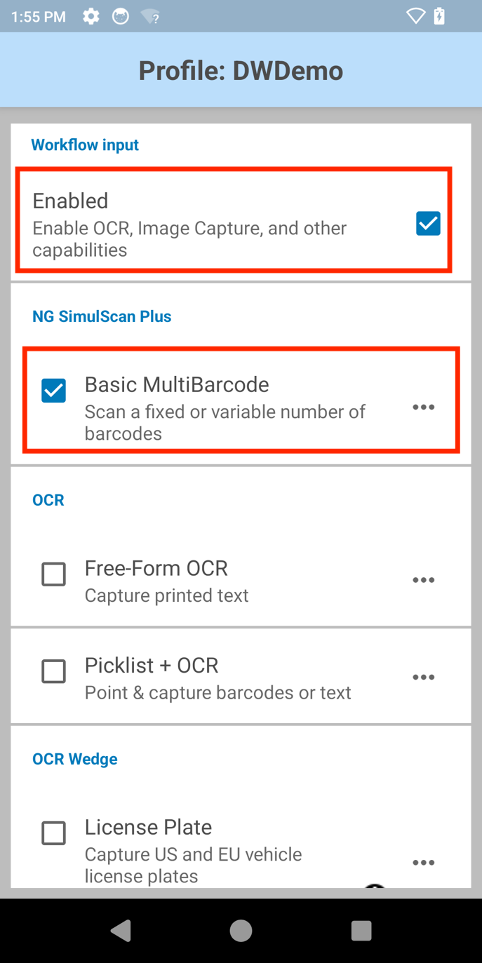Open recent apps with square button
The height and width of the screenshot is (963, 482).
pyautogui.click(x=361, y=930)
